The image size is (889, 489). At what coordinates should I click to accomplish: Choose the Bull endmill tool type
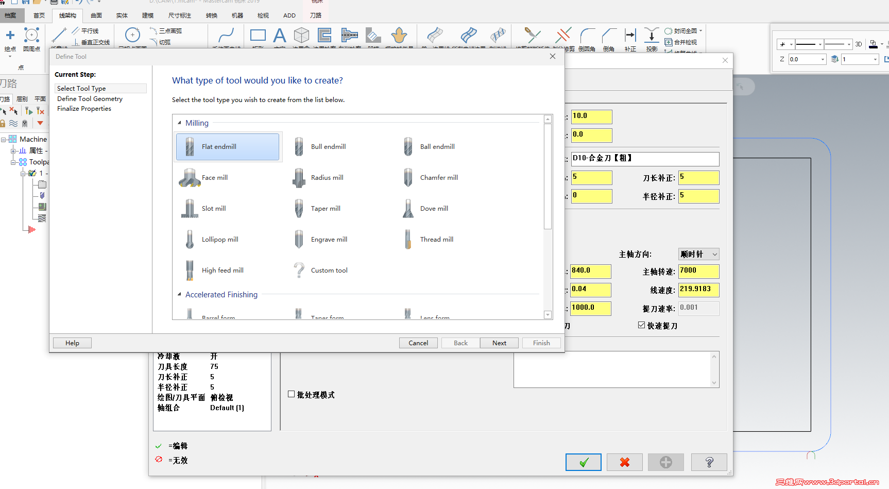pos(320,147)
